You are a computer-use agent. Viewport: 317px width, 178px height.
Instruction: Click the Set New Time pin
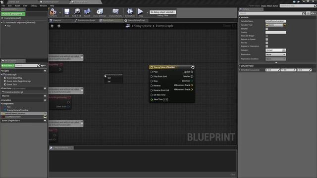[152, 95]
